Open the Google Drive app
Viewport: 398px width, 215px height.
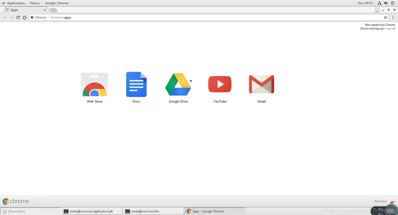click(178, 88)
